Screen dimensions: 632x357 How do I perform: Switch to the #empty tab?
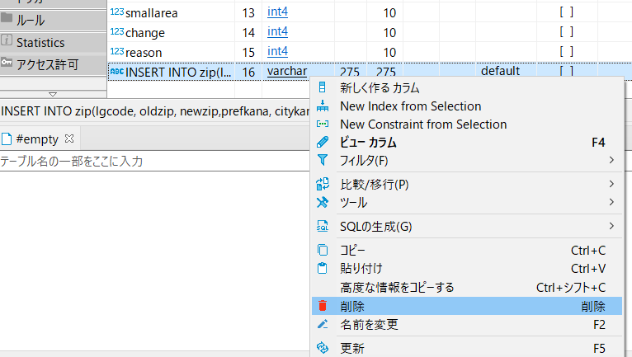coord(40,139)
